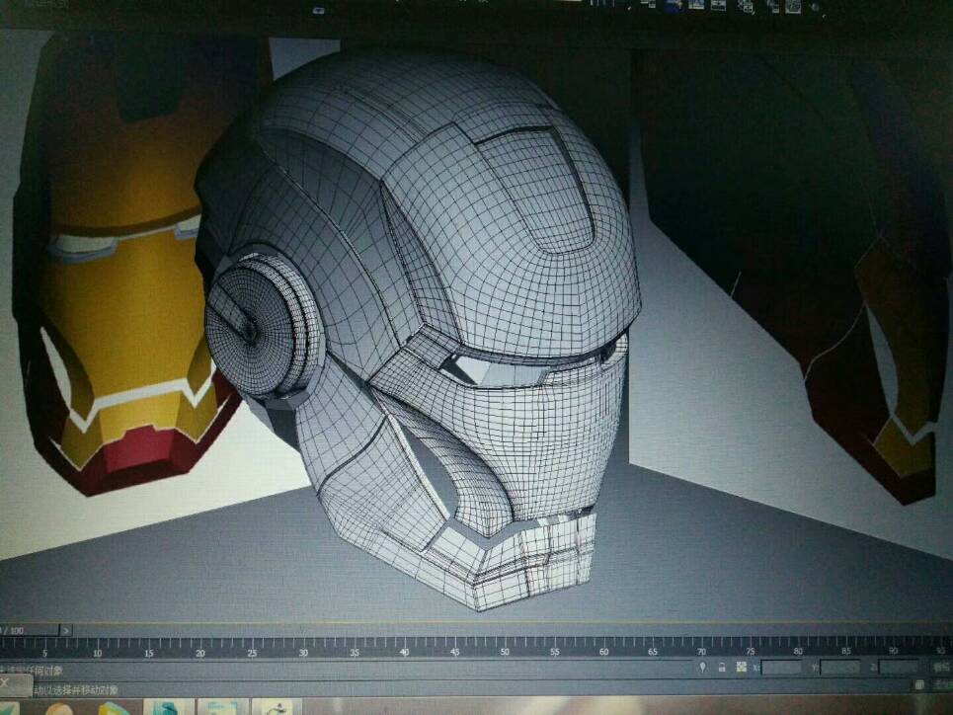Click the blue render icon in top toolbar

(674, 6)
